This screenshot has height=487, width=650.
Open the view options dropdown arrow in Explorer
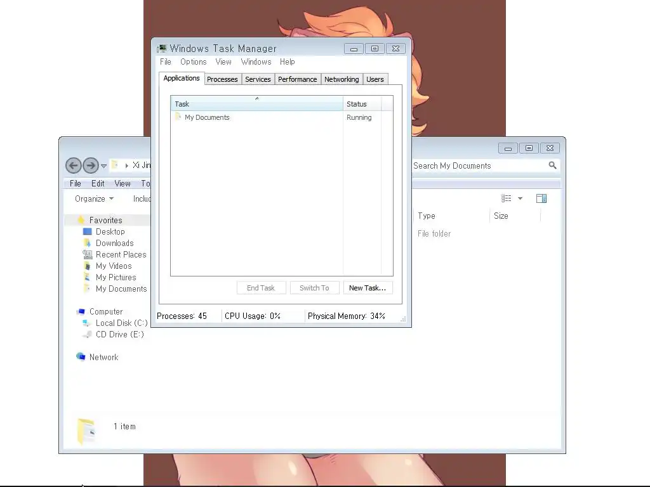click(520, 198)
